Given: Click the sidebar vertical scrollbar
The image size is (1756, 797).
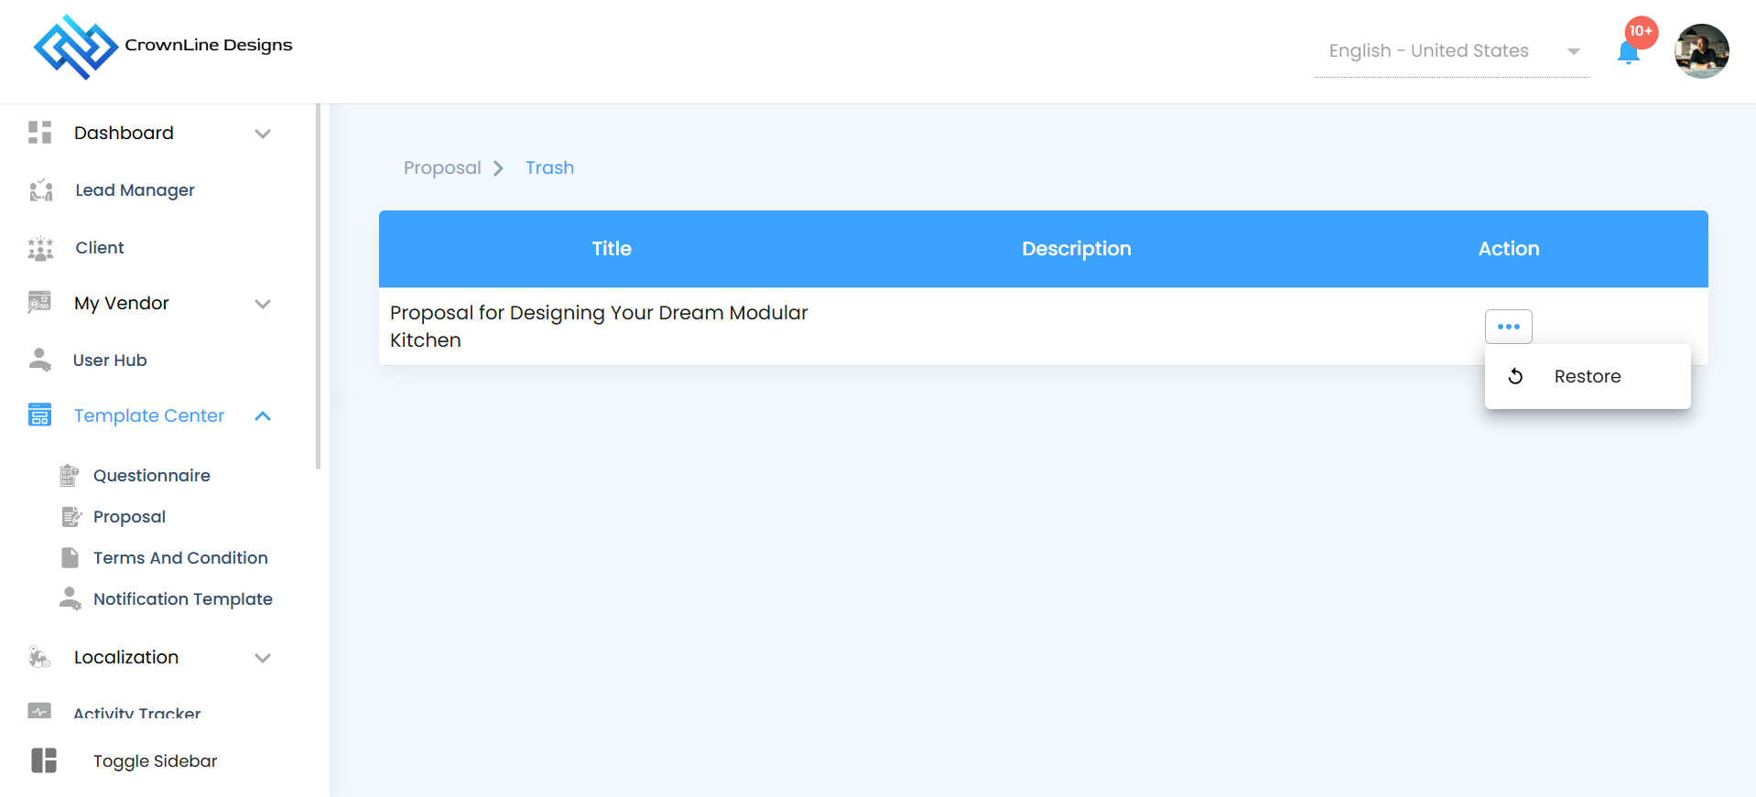Looking at the screenshot, I should [x=318, y=286].
